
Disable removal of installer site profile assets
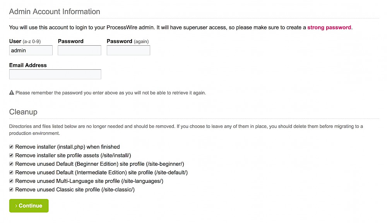click(11, 155)
